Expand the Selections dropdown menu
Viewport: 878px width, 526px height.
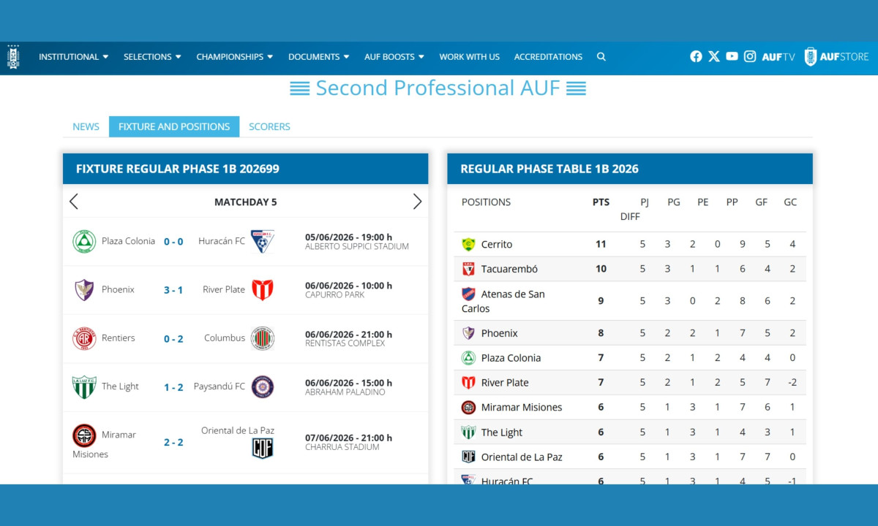coord(153,56)
